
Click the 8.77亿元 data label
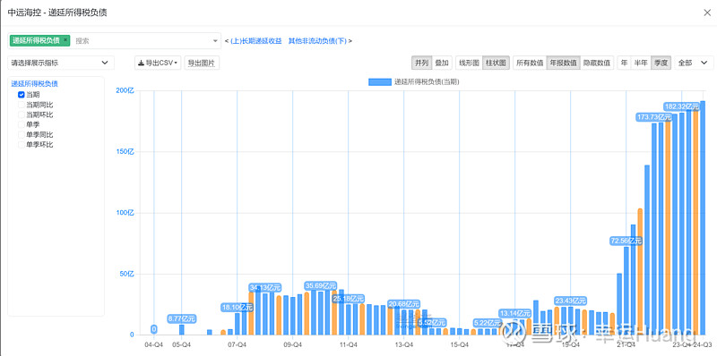pyautogui.click(x=182, y=318)
